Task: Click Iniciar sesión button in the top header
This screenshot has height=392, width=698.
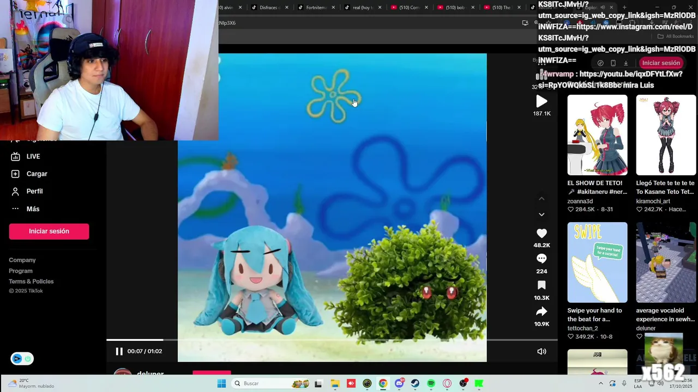Action: [x=661, y=63]
